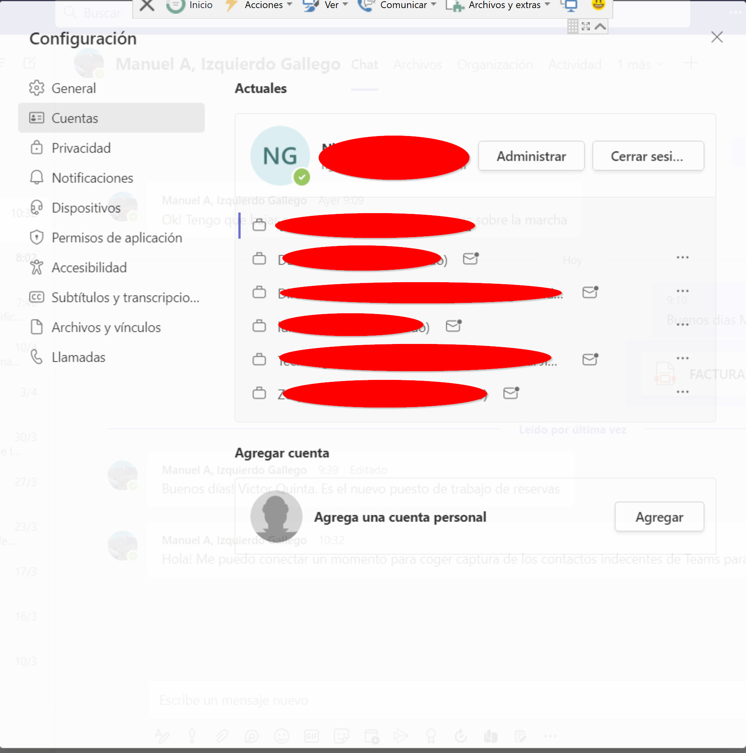Open Privacidad settings
The image size is (746, 753).
[111, 148]
